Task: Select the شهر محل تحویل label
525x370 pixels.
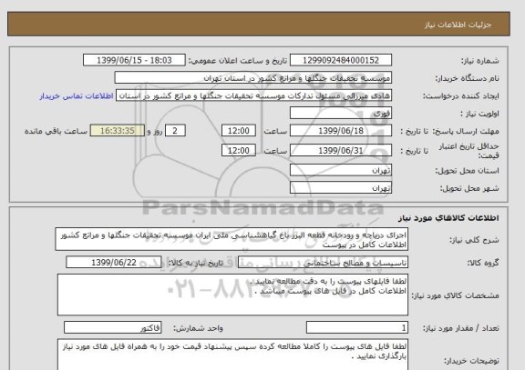Action: [469, 188]
